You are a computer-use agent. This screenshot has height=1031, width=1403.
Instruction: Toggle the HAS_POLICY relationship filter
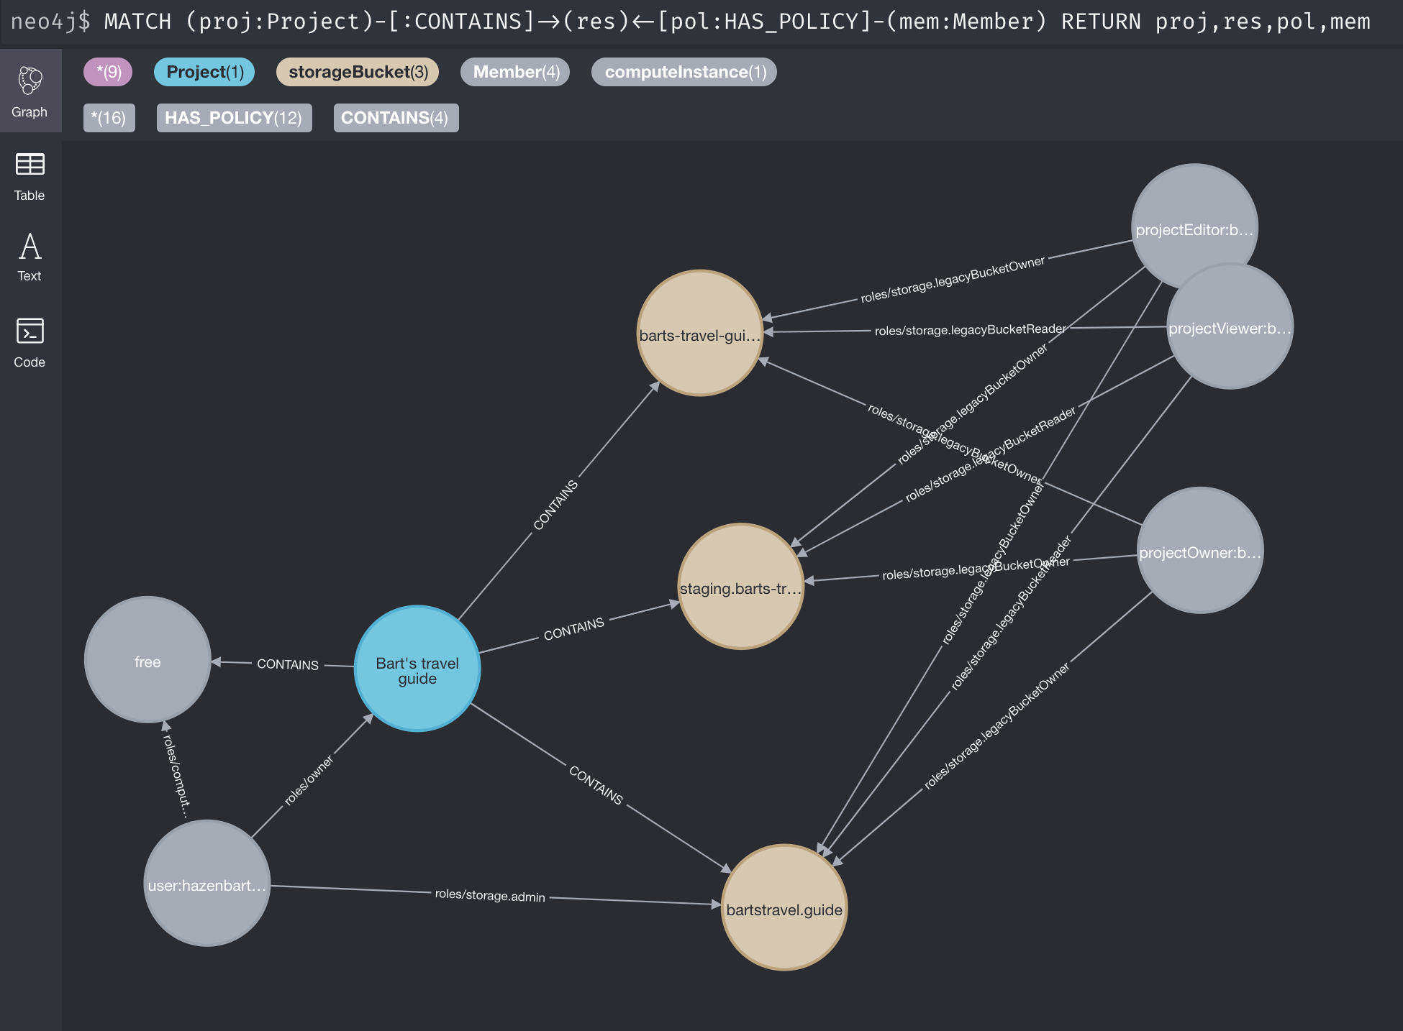tap(232, 119)
